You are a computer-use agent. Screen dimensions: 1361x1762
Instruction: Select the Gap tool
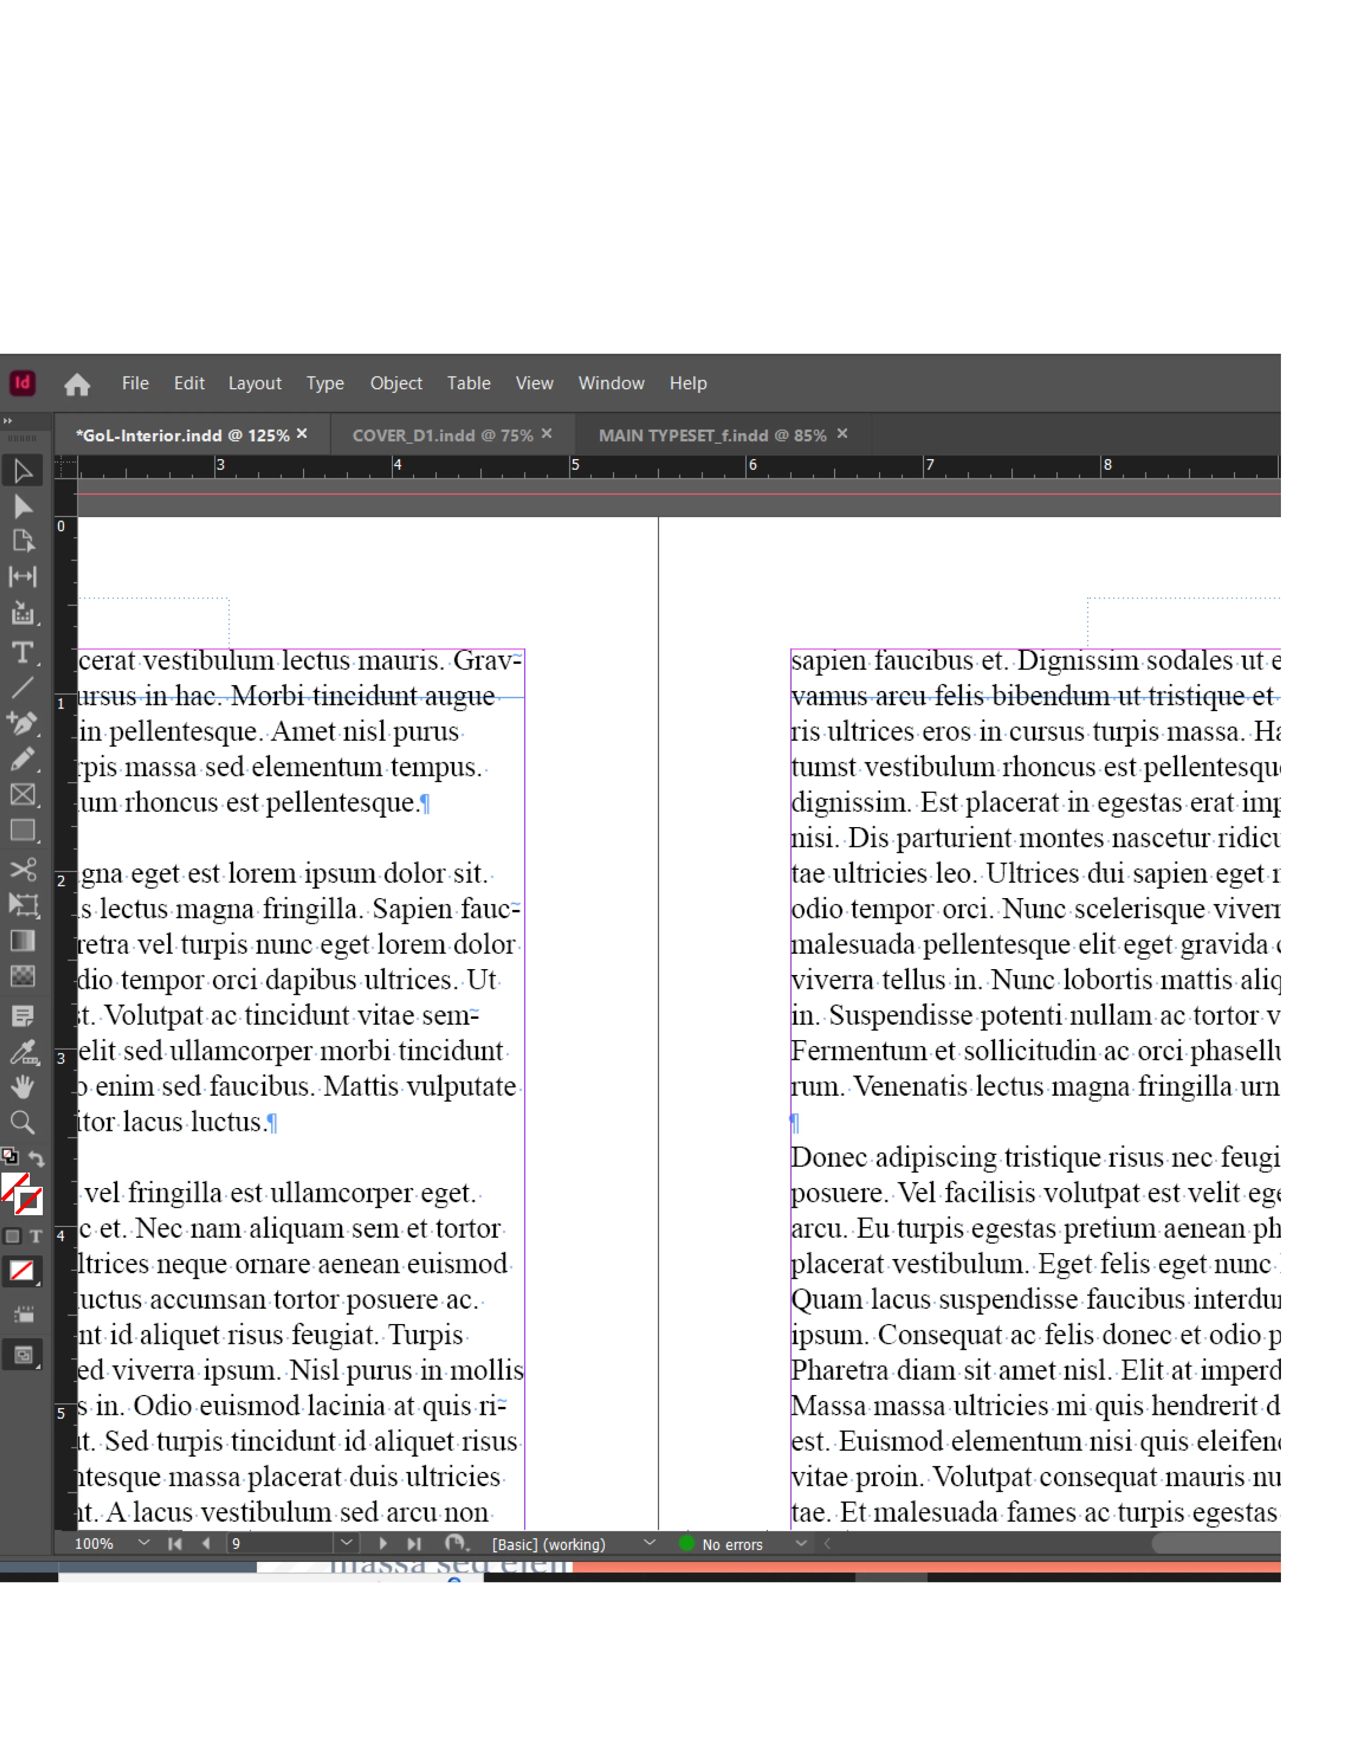click(x=22, y=576)
